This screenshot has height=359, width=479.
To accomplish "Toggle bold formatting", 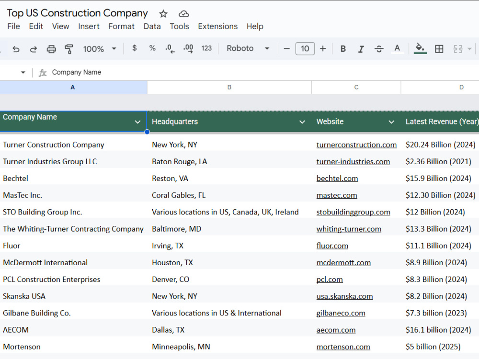I will click(x=343, y=49).
